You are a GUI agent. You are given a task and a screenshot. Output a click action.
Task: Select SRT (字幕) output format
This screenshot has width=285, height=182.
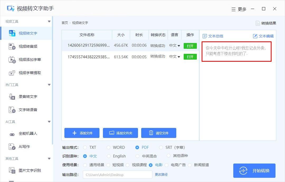[x=161, y=147]
